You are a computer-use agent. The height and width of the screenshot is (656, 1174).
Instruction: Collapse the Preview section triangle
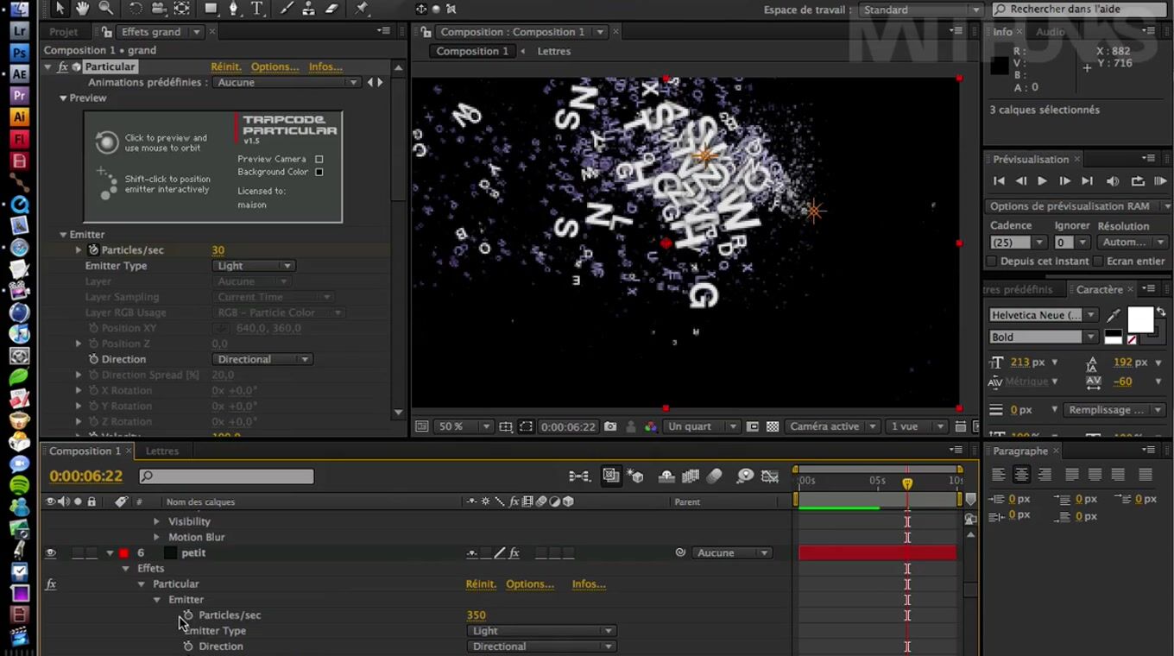63,98
